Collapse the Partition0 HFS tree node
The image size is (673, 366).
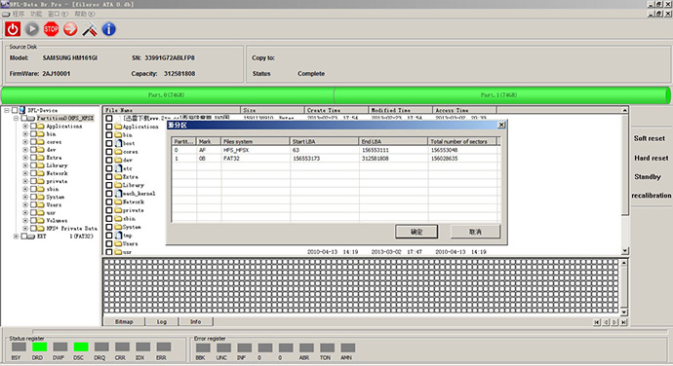pos(16,118)
